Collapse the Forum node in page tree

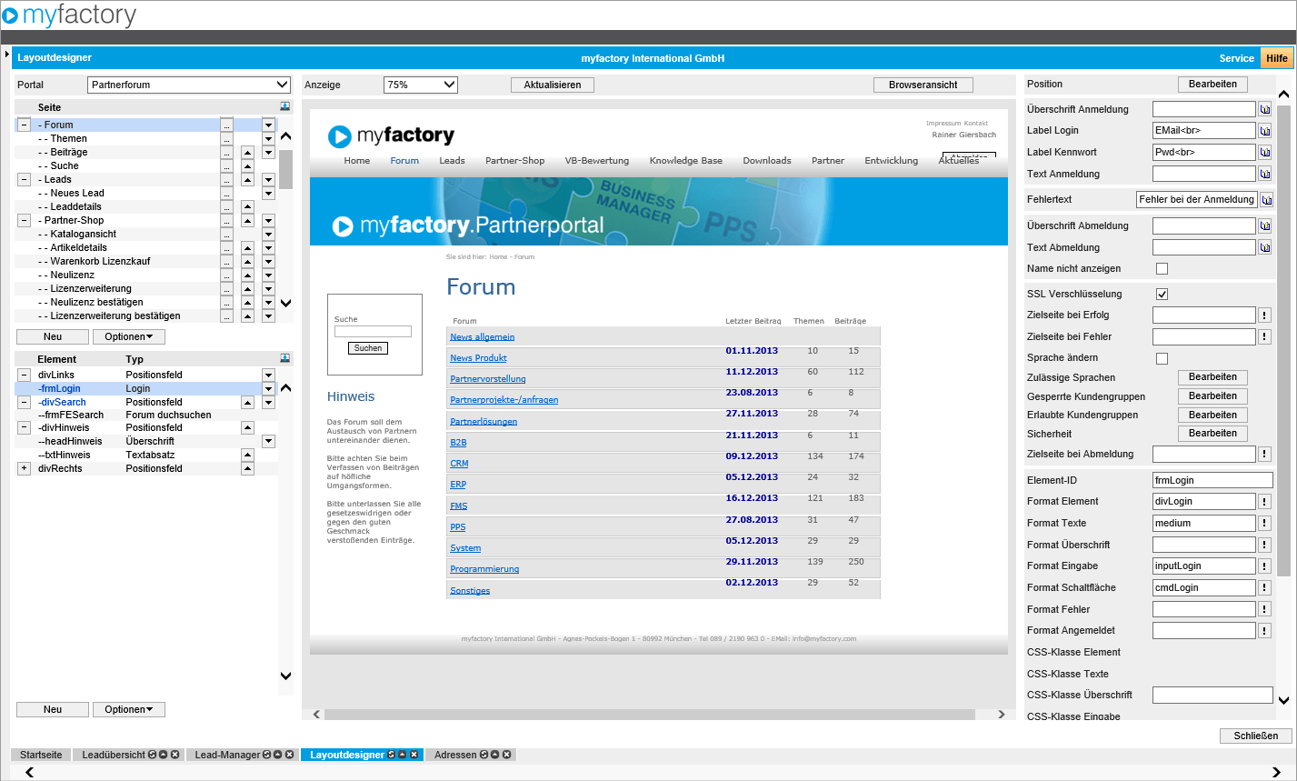point(24,125)
